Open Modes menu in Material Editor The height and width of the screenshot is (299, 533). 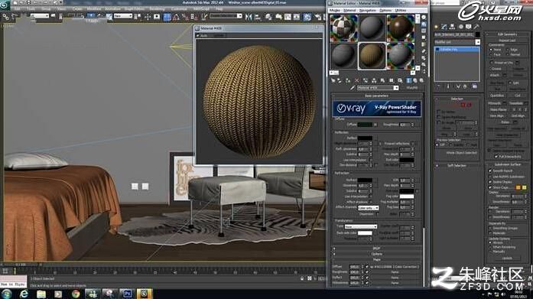(335, 10)
